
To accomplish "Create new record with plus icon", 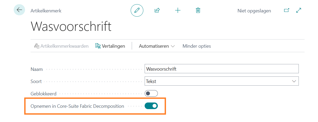I will (x=178, y=11).
